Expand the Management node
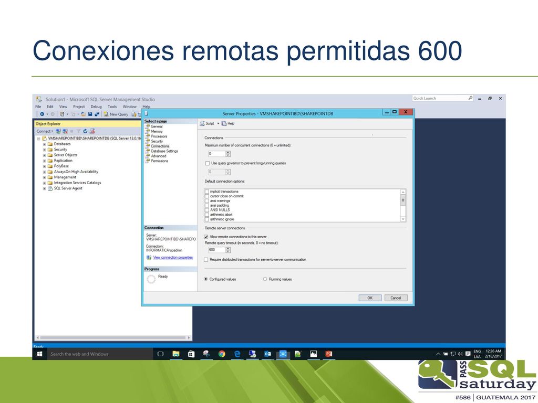This screenshot has width=538, height=403. click(44, 177)
